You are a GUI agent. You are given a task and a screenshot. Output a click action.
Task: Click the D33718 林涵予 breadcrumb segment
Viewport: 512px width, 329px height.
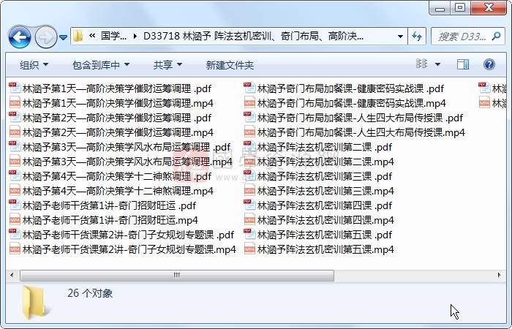click(253, 36)
